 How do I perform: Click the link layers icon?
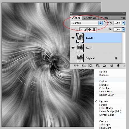coord(76,66)
